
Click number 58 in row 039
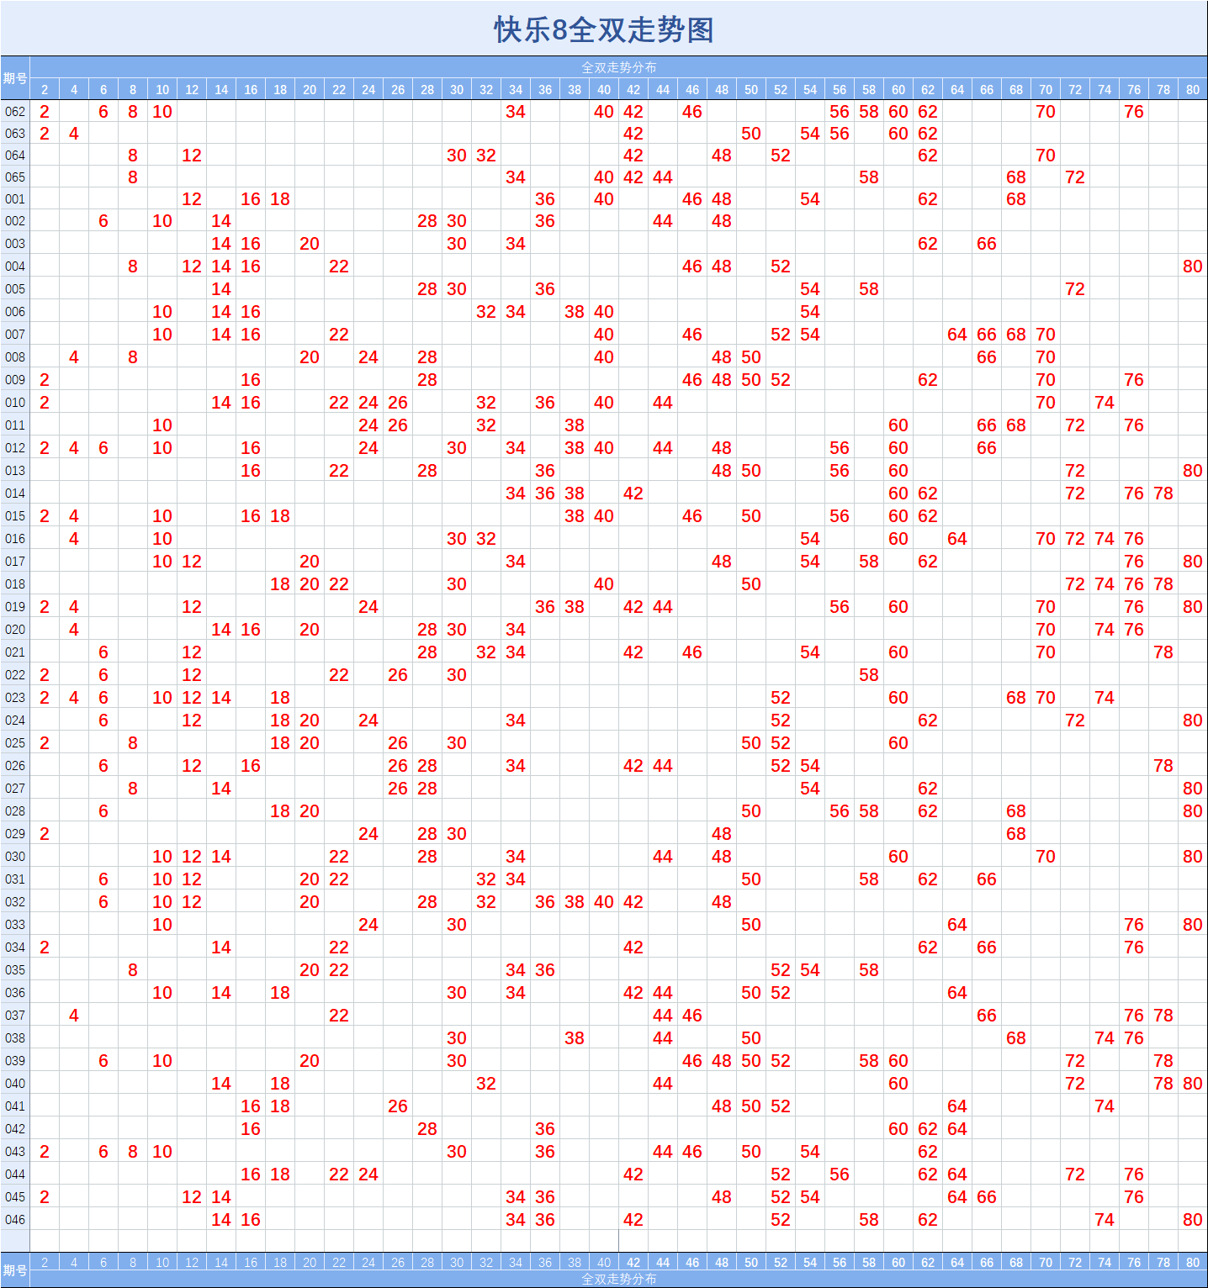click(x=869, y=1061)
